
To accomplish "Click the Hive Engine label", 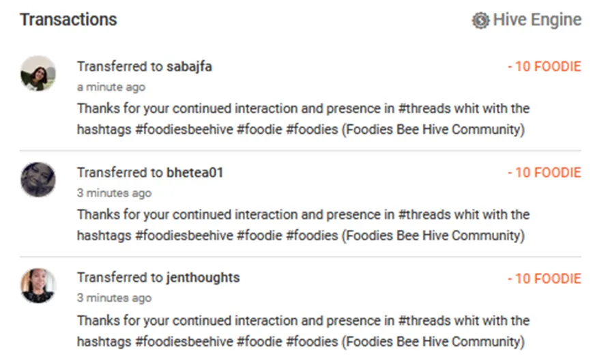I will [536, 20].
